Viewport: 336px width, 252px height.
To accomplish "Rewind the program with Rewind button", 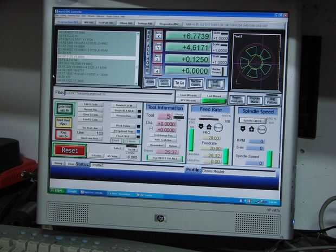I will tap(124, 106).
